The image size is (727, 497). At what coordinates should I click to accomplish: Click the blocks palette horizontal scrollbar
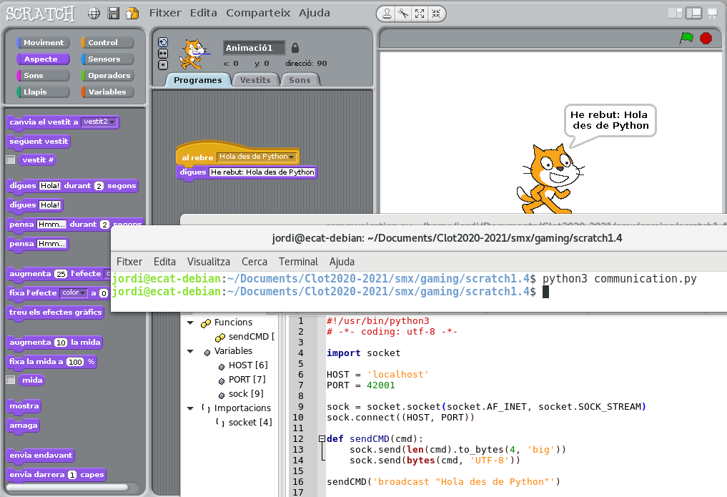[67, 487]
